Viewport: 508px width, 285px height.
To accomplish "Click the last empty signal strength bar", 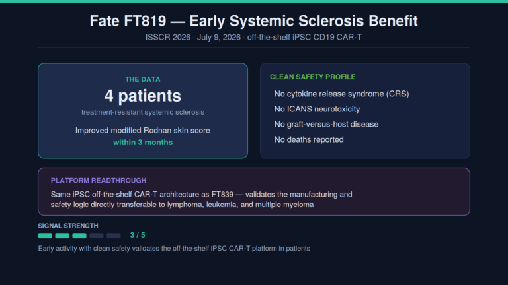I will coord(114,236).
